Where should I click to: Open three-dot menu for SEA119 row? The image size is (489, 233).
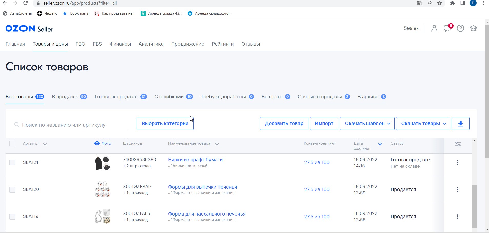pos(457,217)
